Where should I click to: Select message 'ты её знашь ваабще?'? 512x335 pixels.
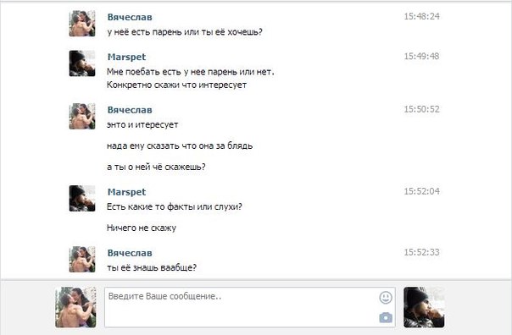click(x=152, y=268)
